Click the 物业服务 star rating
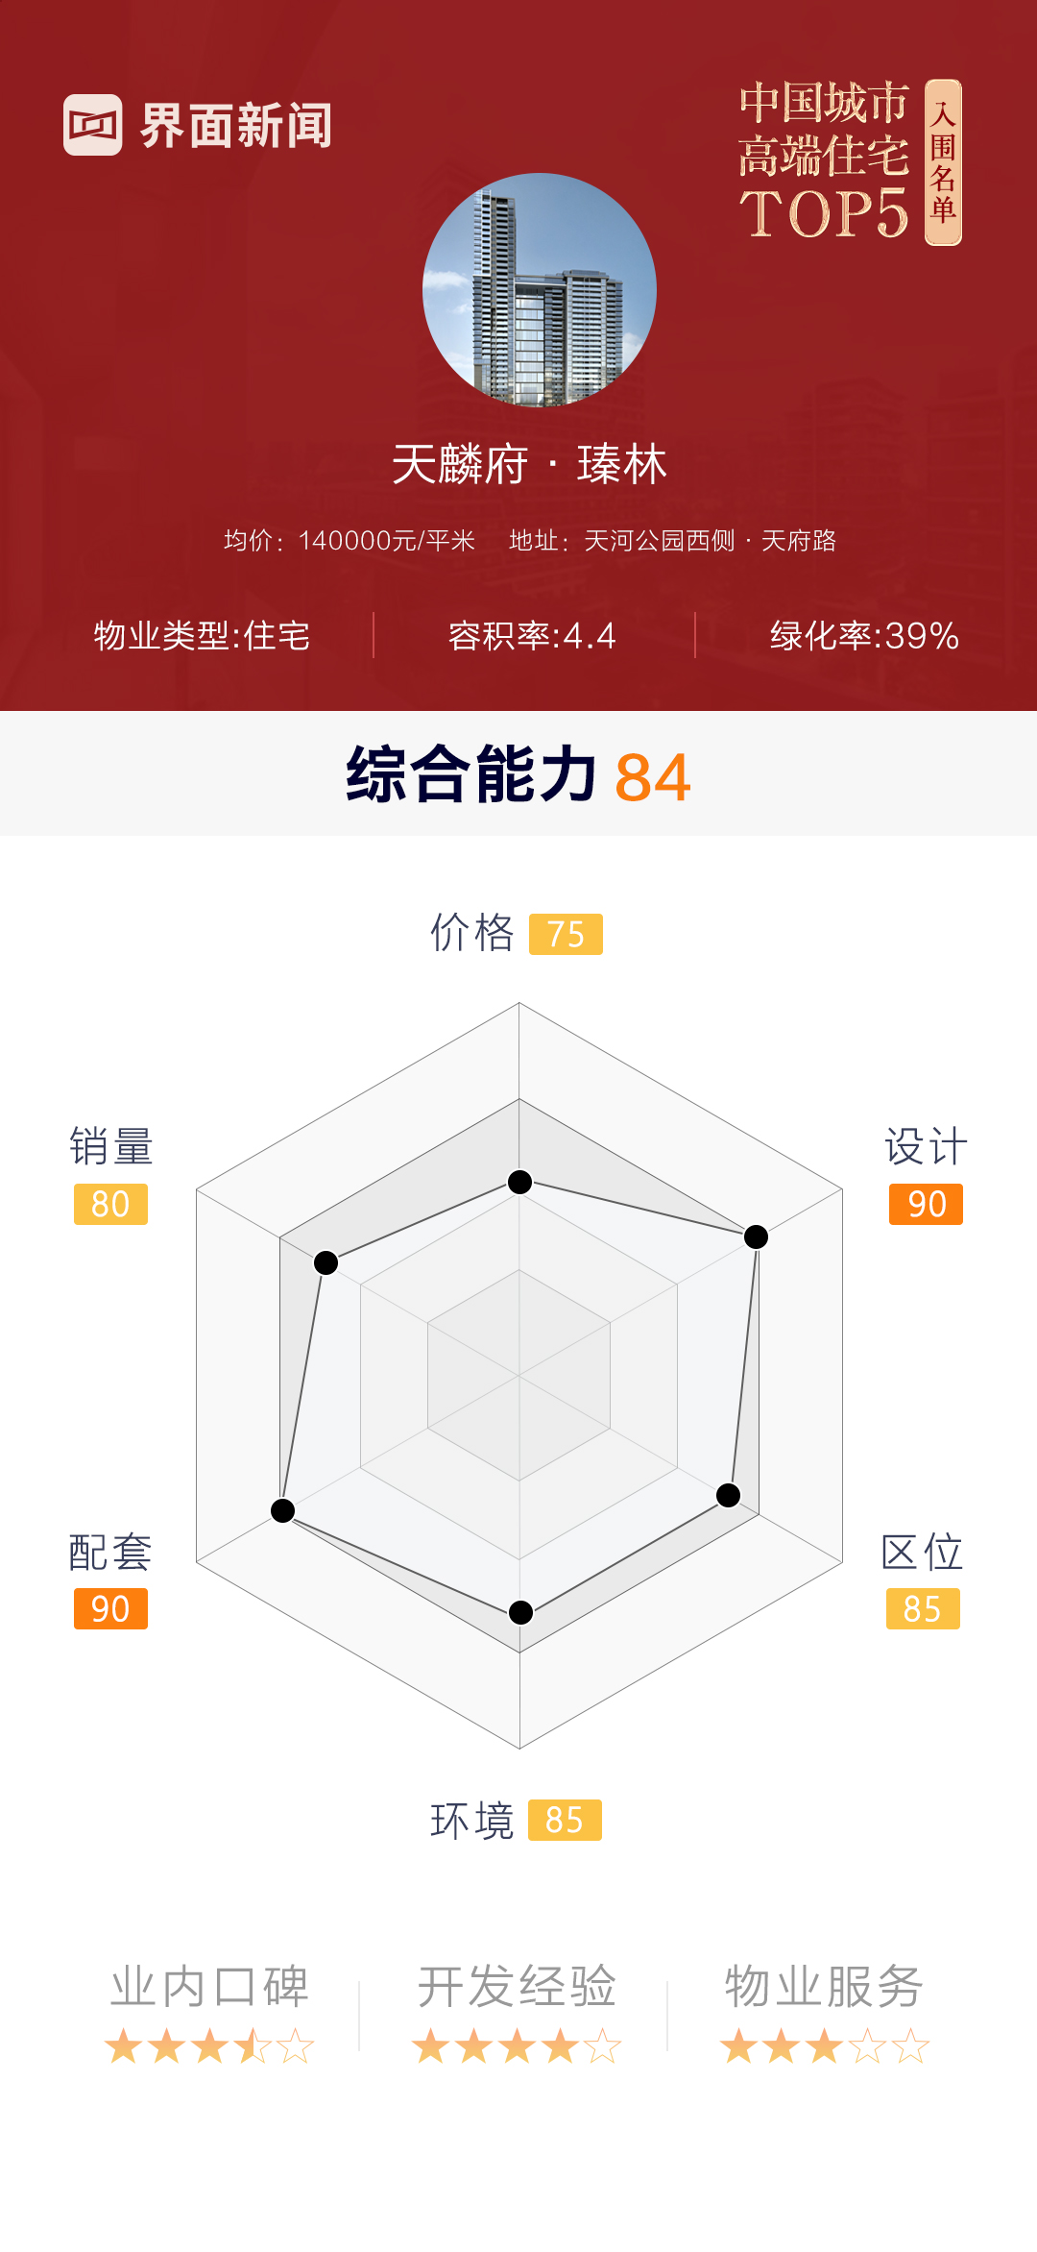Viewport: 1037px width, 2252px height. [825, 2046]
